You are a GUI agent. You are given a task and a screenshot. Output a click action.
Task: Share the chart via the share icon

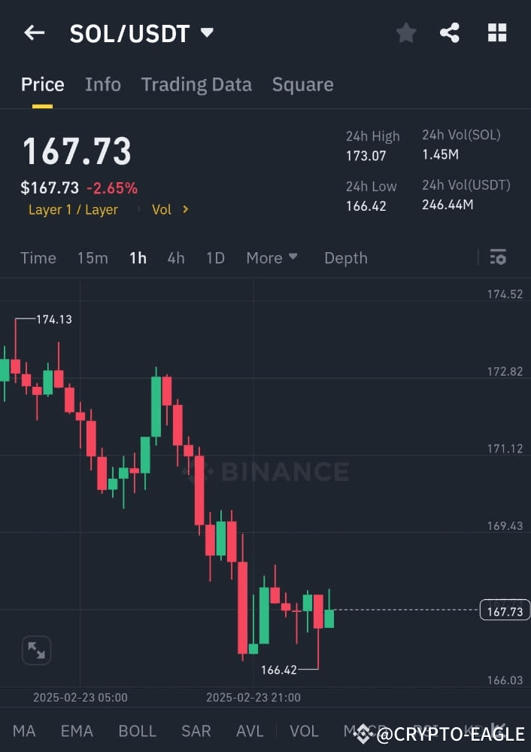coord(450,32)
